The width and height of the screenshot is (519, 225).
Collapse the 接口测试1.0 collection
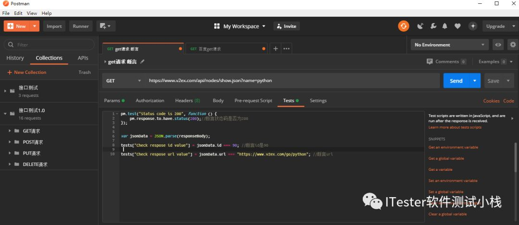pyautogui.click(x=5, y=113)
